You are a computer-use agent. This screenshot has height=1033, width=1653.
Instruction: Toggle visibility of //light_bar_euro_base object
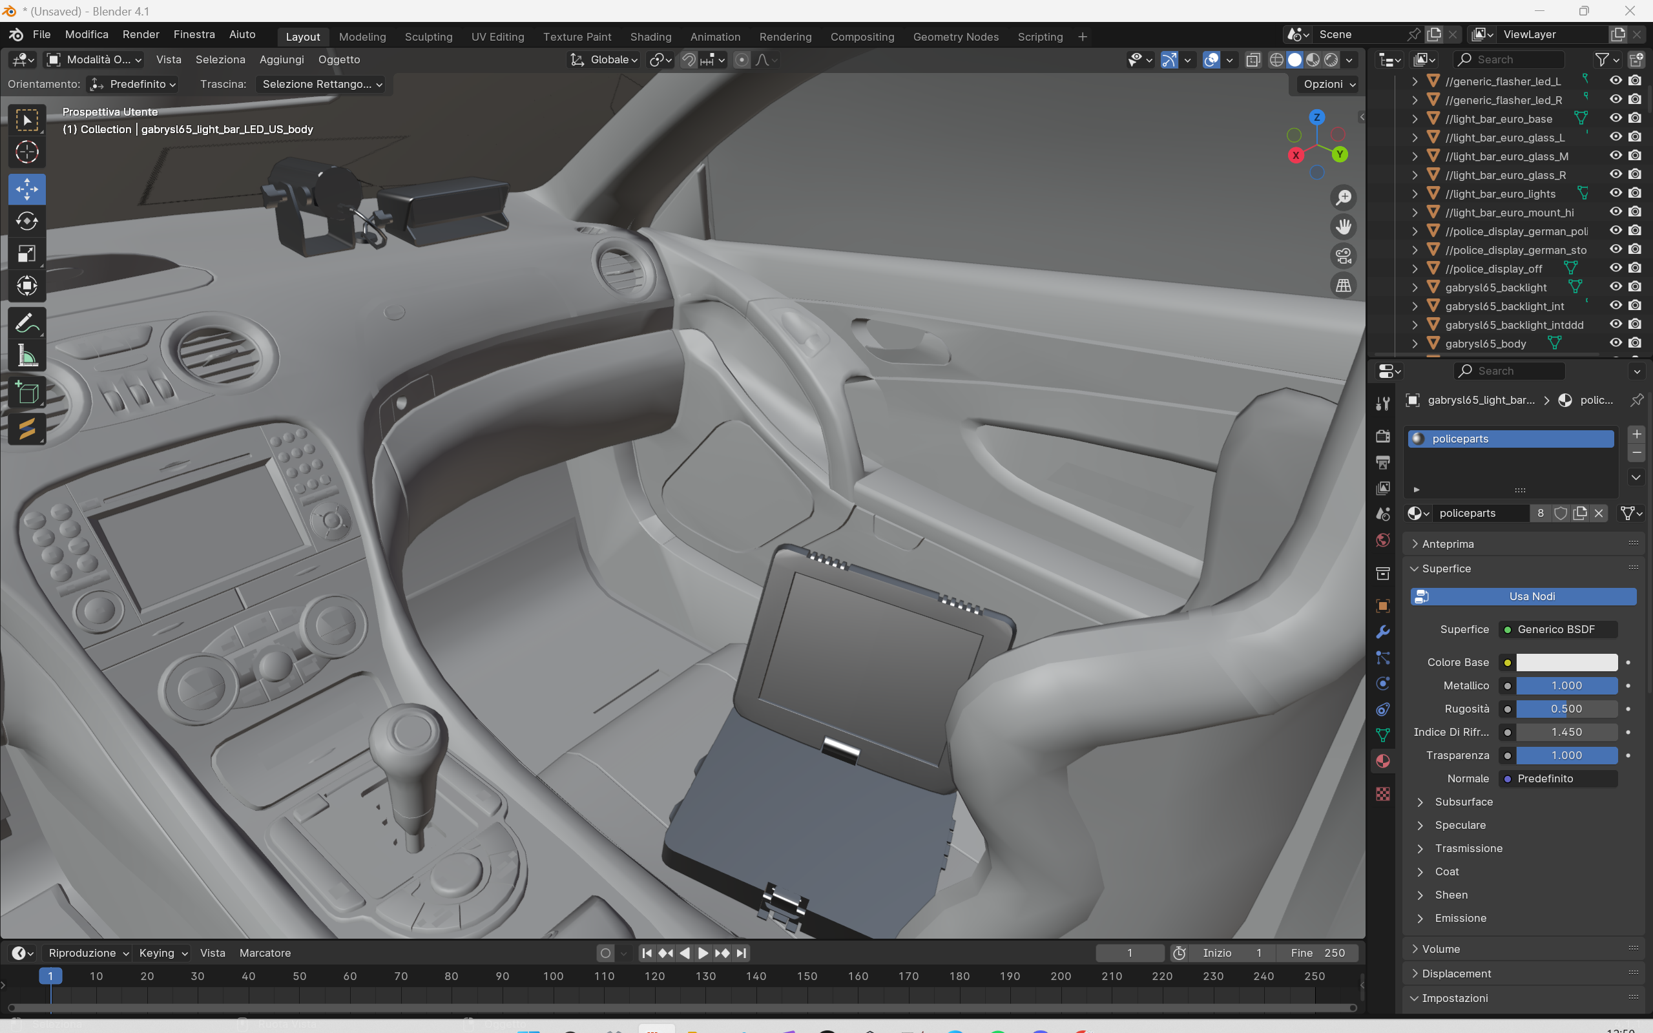1615,118
